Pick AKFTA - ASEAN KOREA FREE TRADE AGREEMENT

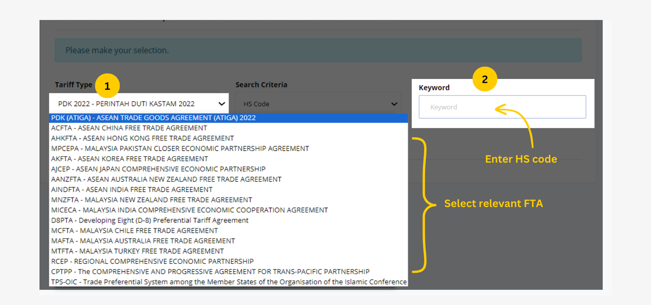pyautogui.click(x=129, y=159)
